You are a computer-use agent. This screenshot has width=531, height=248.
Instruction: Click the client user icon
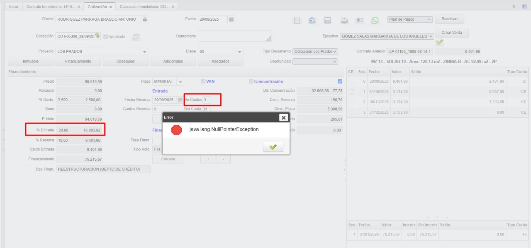145,19
